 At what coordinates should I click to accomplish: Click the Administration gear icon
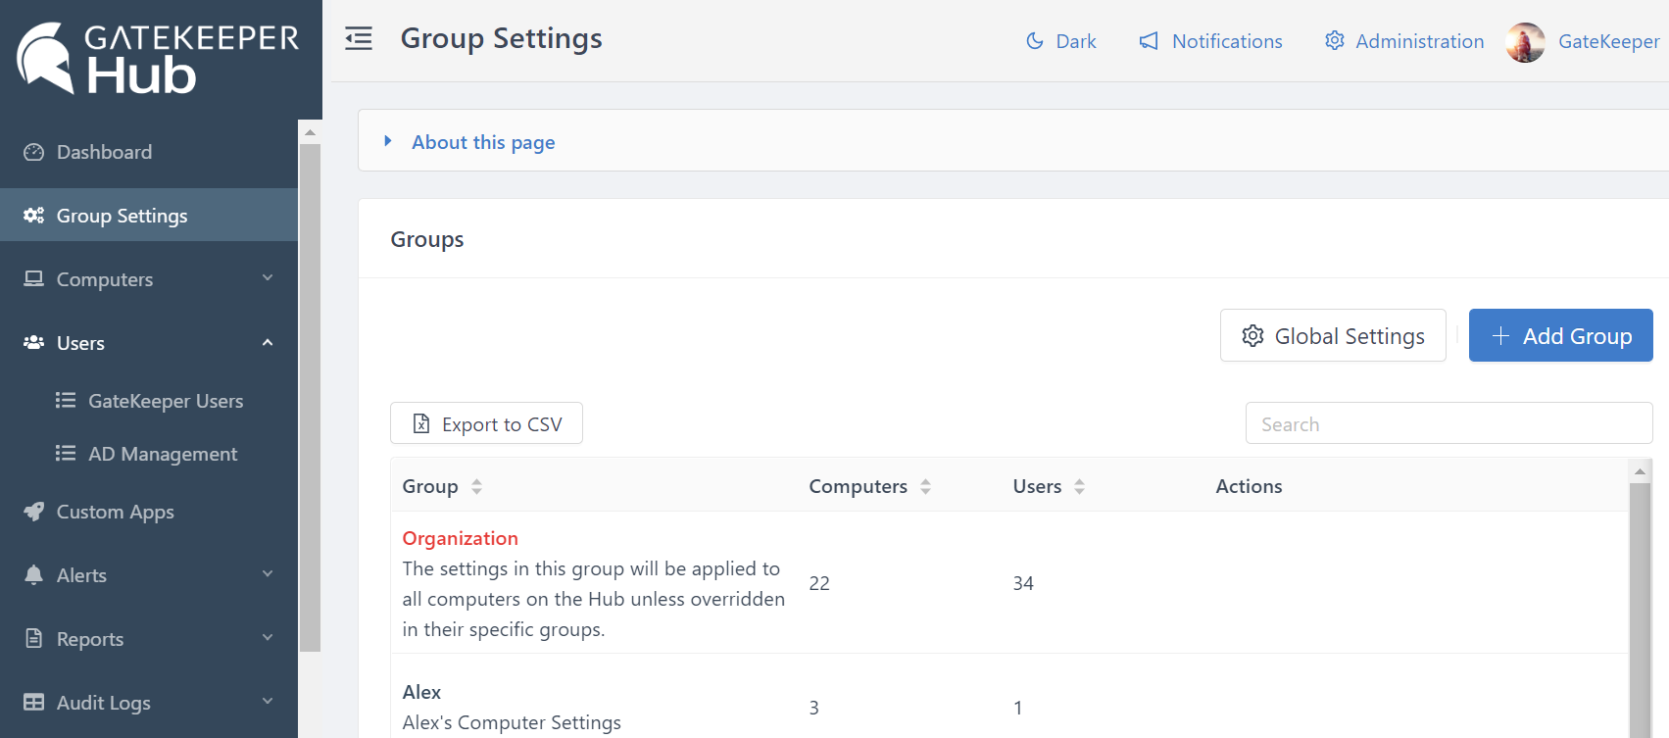[x=1334, y=41]
